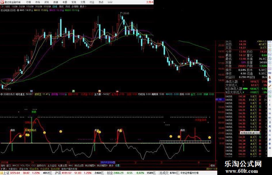The image size is (272, 175).
Task: Open the 窗口 tab at bottom
Action: point(9,166)
